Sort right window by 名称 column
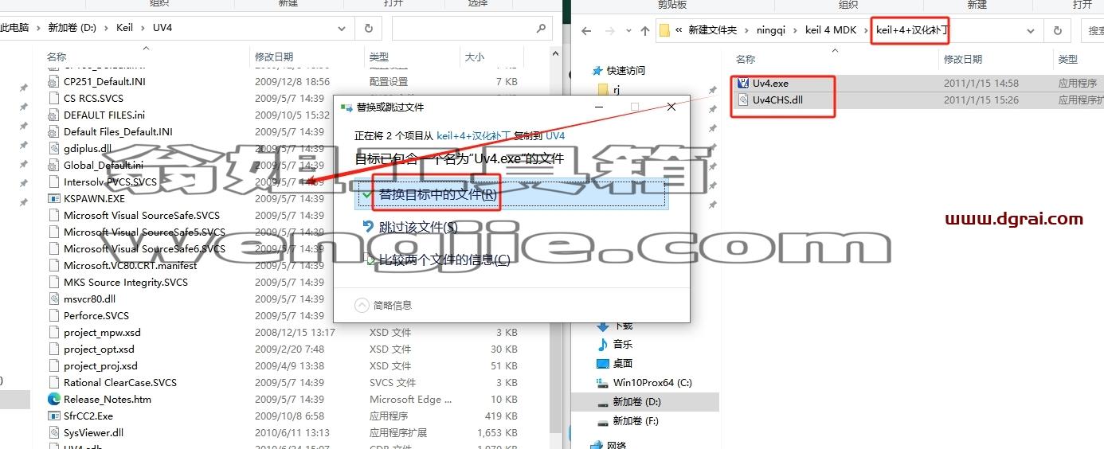 pos(746,60)
